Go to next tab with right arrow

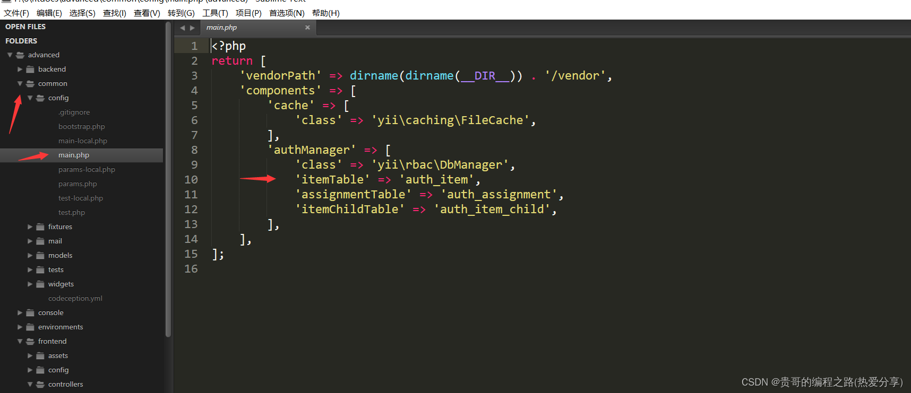[x=192, y=28]
